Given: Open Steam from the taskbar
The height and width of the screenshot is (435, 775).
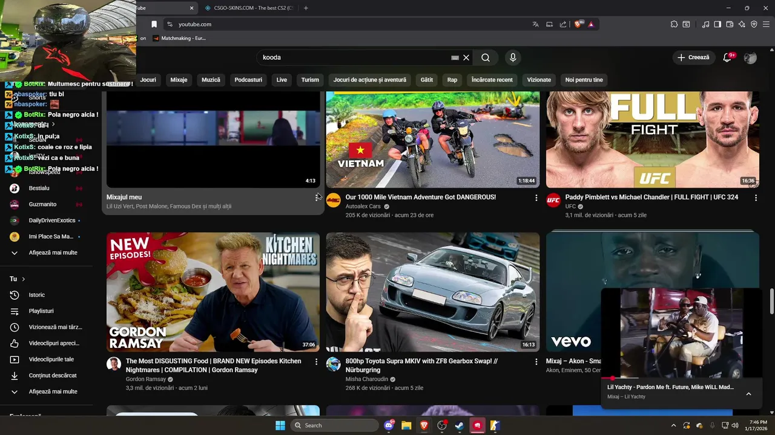Looking at the screenshot, I should tap(460, 425).
